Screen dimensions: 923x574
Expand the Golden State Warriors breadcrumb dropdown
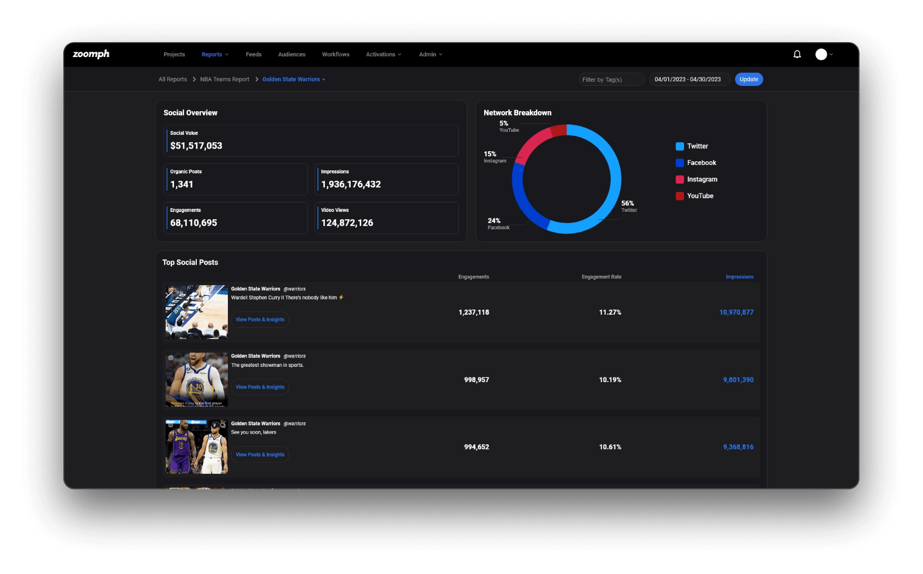(x=293, y=79)
